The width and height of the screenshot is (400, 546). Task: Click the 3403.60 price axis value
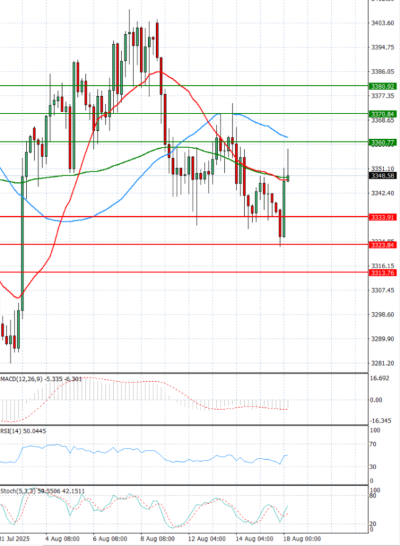(383, 23)
